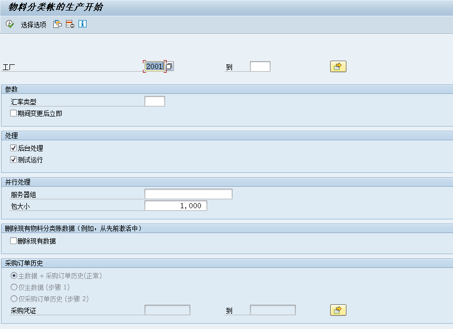Click the 汇率类型 label

click(23, 102)
